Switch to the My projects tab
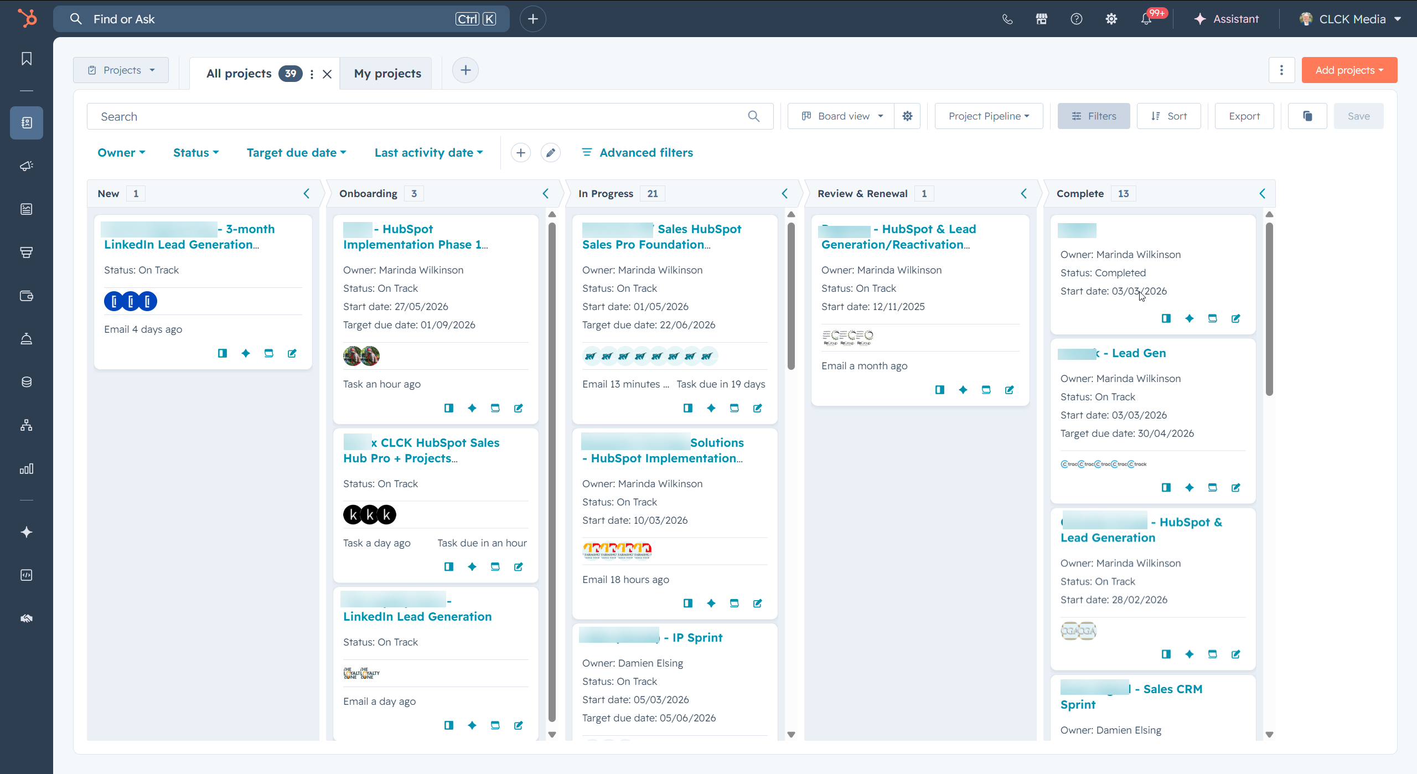The width and height of the screenshot is (1417, 774). (x=387, y=74)
